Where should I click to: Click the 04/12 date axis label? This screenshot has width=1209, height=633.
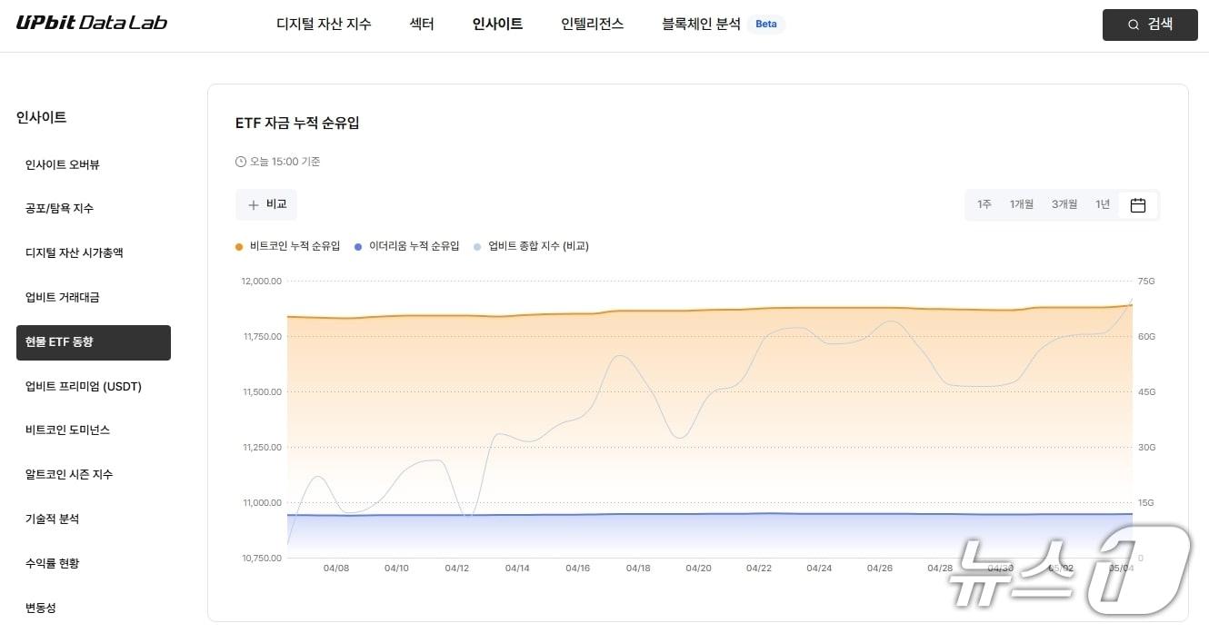pyautogui.click(x=457, y=569)
